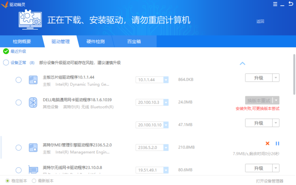The image size is (296, 185).
Task: Select the 英特尔MEI管理引擎驱动 row radio circle
Action: point(19,148)
